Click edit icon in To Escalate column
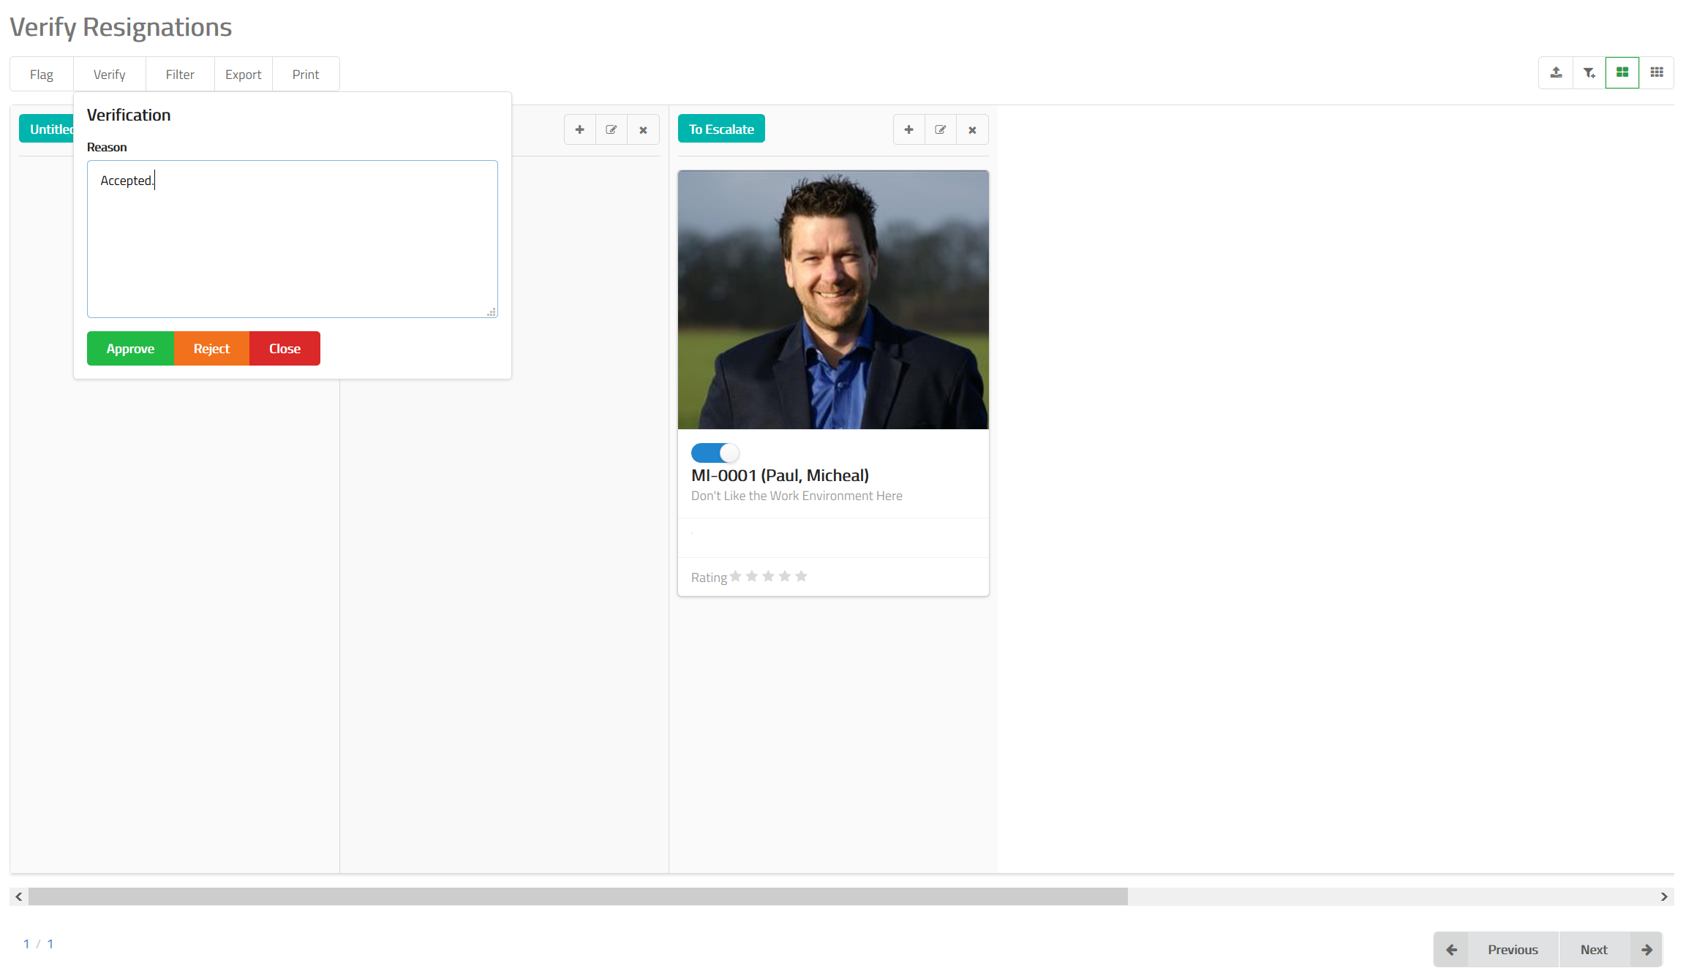Viewport: 1686px width, 979px height. 941,129
